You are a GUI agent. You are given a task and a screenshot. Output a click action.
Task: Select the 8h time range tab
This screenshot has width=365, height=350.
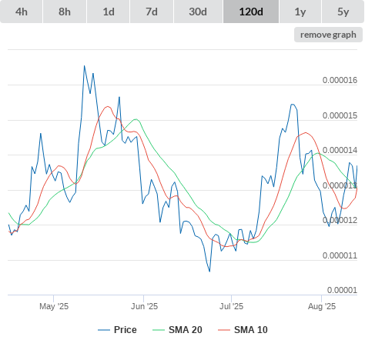(x=65, y=12)
